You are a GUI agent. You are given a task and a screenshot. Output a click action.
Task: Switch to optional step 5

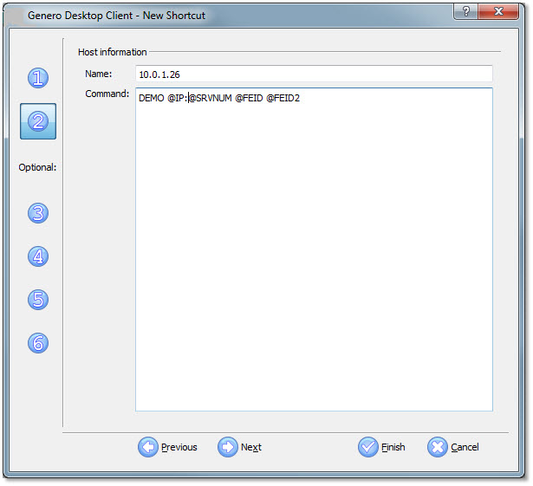pyautogui.click(x=38, y=300)
